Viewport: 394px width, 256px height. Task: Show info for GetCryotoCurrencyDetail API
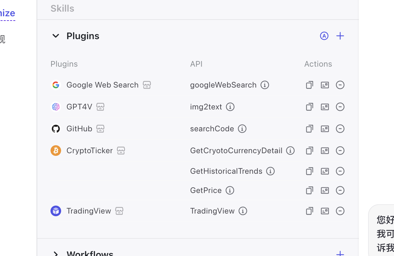point(290,151)
